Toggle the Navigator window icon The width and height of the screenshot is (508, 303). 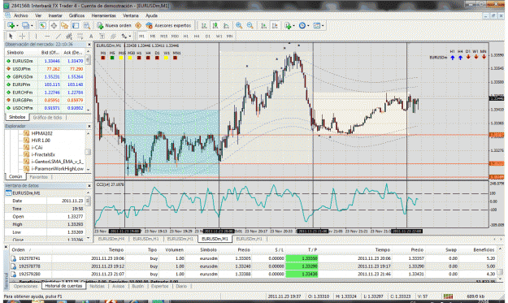[64, 25]
